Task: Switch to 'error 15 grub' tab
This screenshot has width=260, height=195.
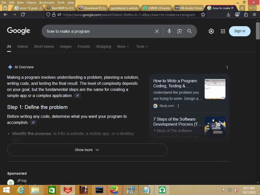Action: click(28, 8)
